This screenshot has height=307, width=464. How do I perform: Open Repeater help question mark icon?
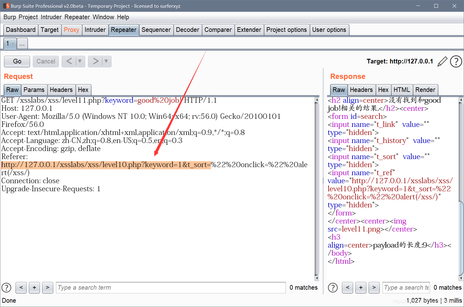pyautogui.click(x=456, y=61)
